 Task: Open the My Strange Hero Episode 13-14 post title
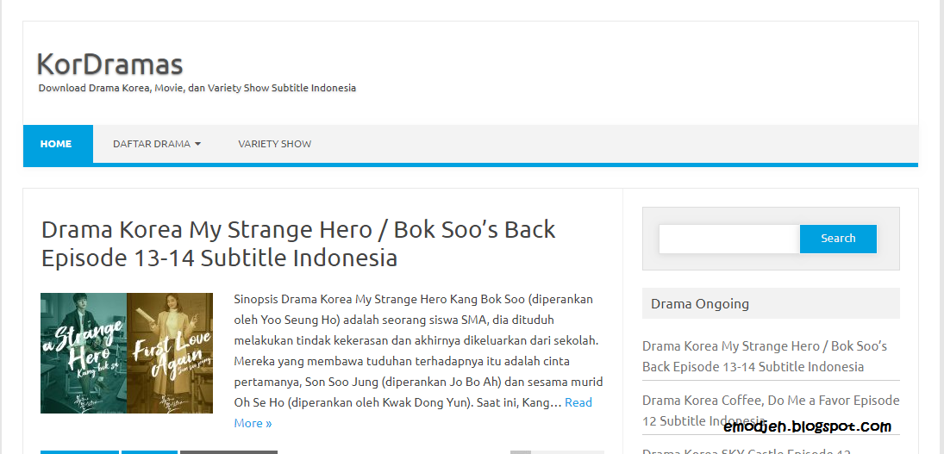pyautogui.click(x=298, y=244)
